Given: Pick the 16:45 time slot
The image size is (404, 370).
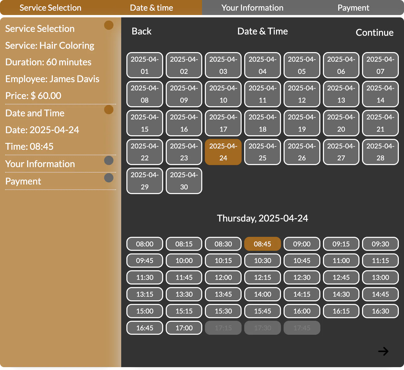Looking at the screenshot, I should 145,328.
